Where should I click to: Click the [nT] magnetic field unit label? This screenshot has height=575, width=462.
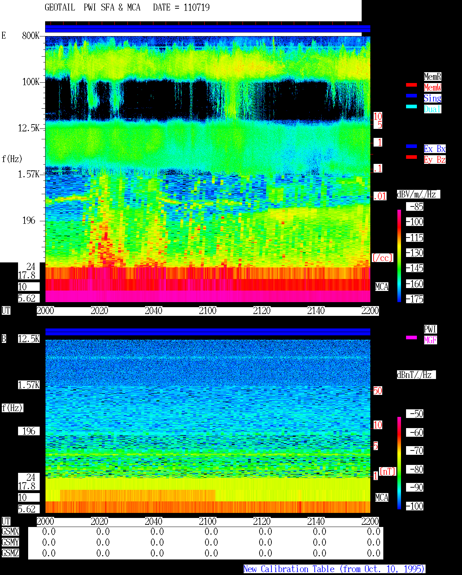(x=388, y=471)
